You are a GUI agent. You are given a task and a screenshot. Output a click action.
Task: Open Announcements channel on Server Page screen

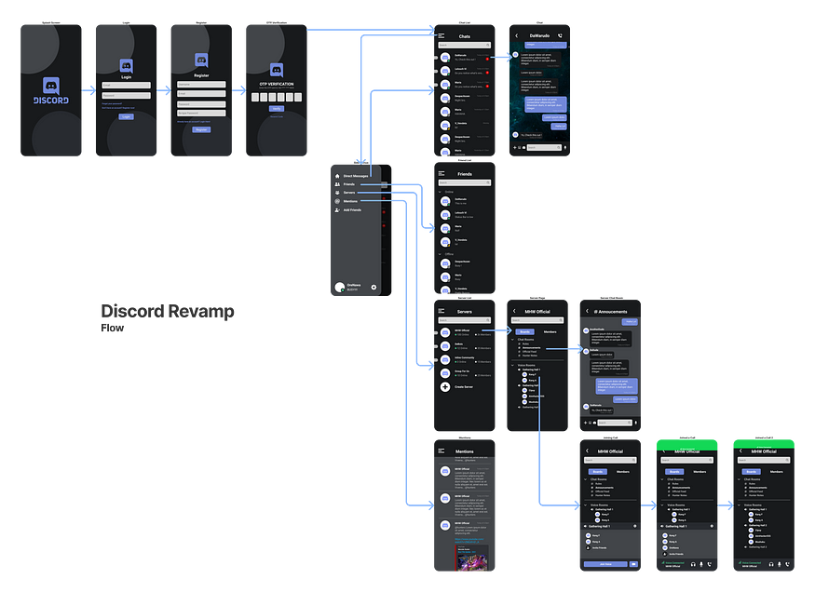coord(531,348)
